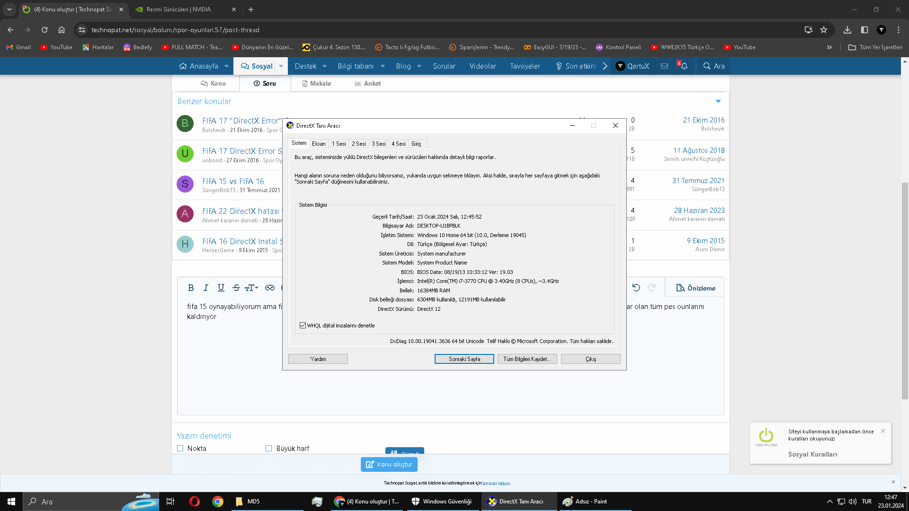Screen dimensions: 909x511
Task: Enable the Nokta spelling checkbox
Action: (x=180, y=449)
